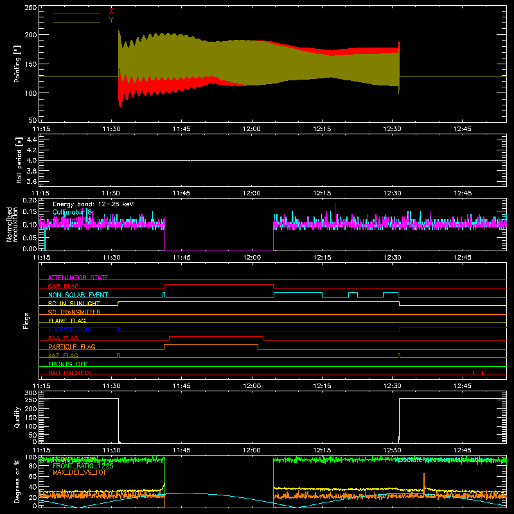The height and width of the screenshot is (514, 514).
Task: Click the Roll period axis title
Action: click(x=19, y=160)
